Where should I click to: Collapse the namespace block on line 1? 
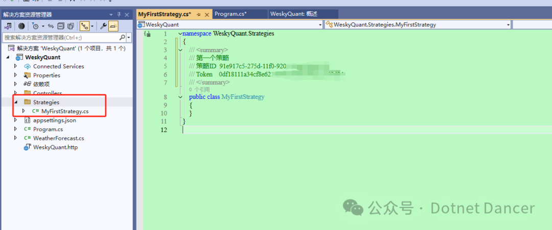tap(180, 34)
